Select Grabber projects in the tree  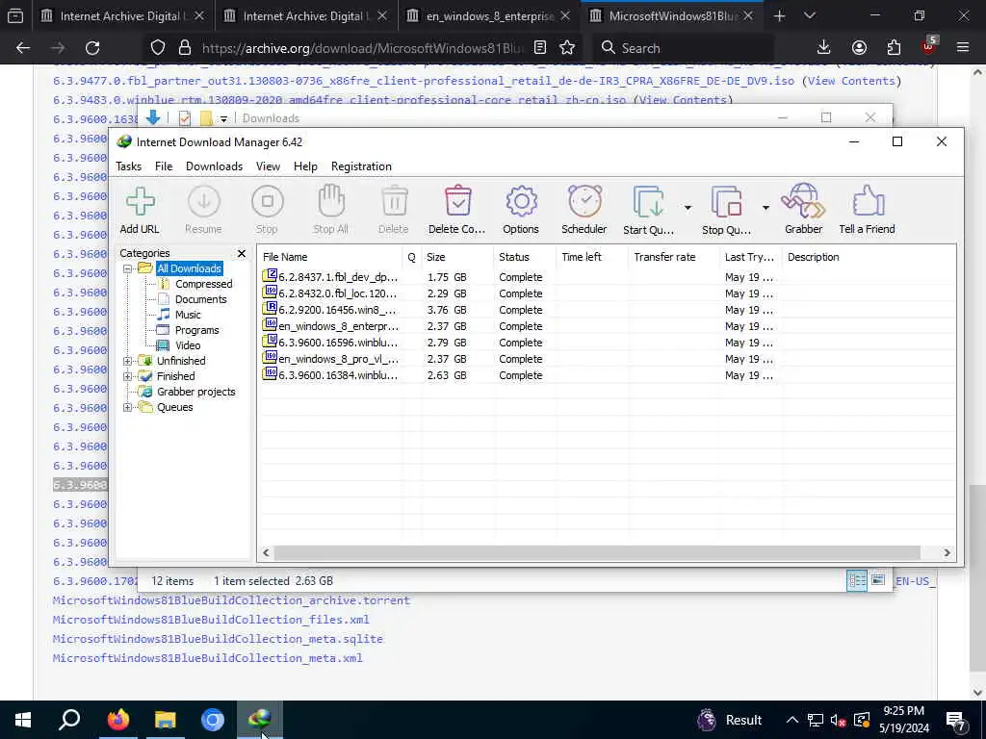[195, 393]
